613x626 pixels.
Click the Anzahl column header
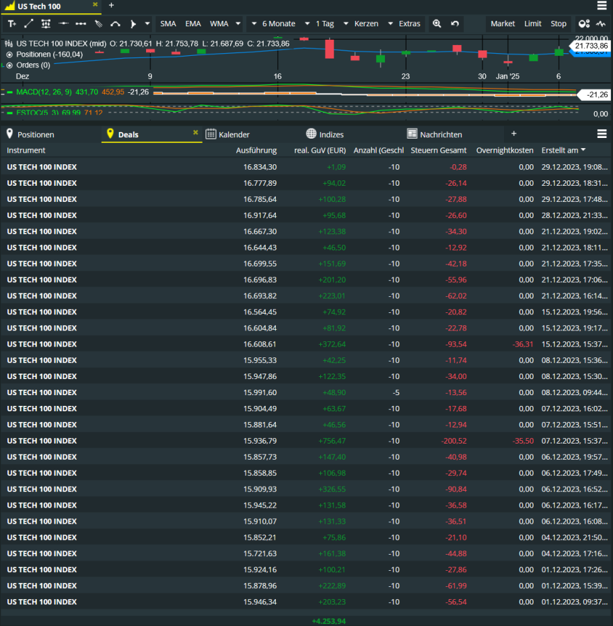click(379, 151)
